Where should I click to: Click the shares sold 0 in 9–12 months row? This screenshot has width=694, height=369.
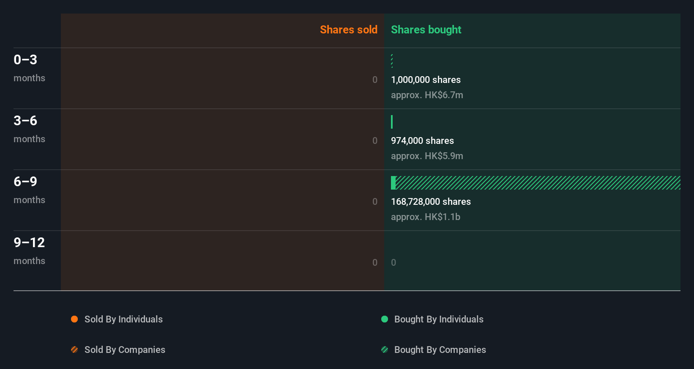tap(375, 262)
